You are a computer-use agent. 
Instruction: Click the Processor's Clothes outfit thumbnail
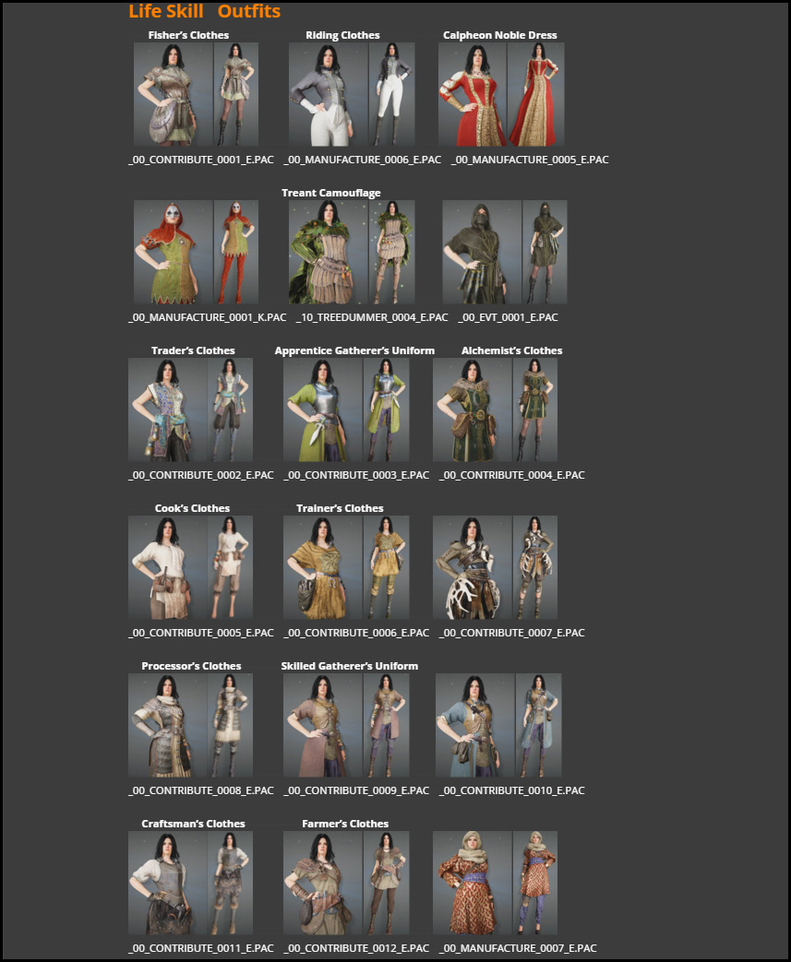point(190,725)
